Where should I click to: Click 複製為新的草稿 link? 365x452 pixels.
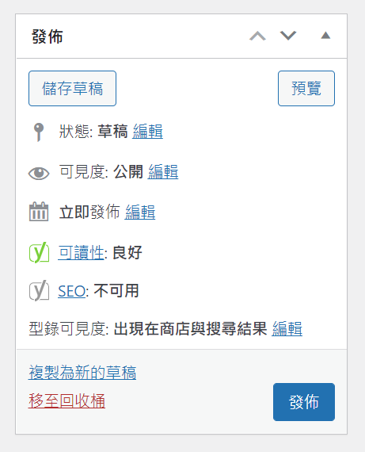tap(82, 373)
